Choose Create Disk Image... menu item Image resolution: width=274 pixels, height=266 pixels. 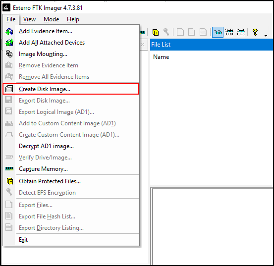click(x=71, y=89)
